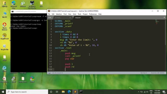Select the Opera Browser desktop icon
The width and height of the screenshot is (167, 94).
[x=5, y=26]
